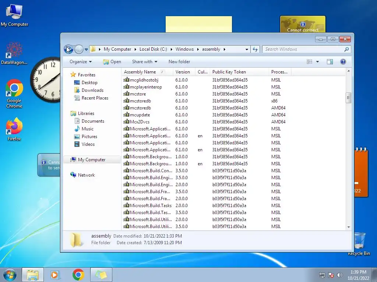Screen dimensions: 377x282
Task: Select My Computer in the address breadcrumb
Action: 117,49
